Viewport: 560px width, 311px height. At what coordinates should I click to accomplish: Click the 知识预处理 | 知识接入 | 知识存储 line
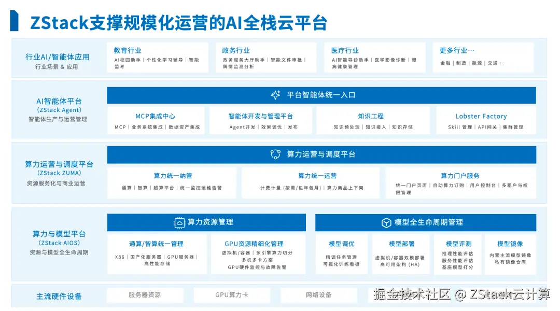[x=373, y=127]
